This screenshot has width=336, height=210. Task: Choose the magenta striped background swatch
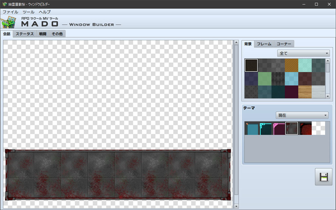[292, 92]
